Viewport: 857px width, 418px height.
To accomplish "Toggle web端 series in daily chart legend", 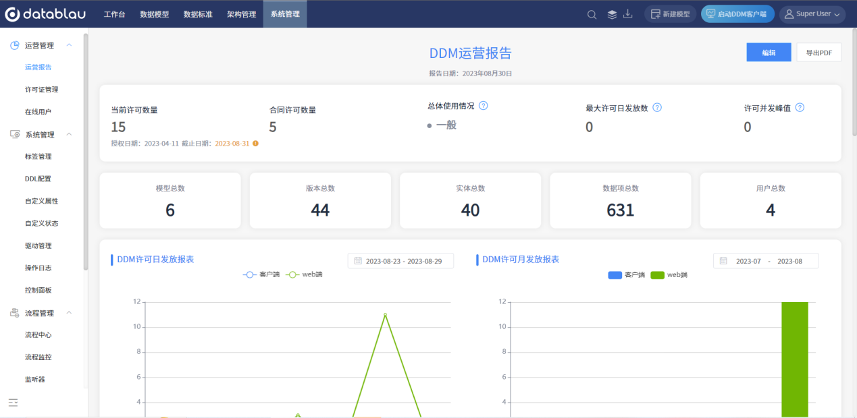I will coord(304,274).
